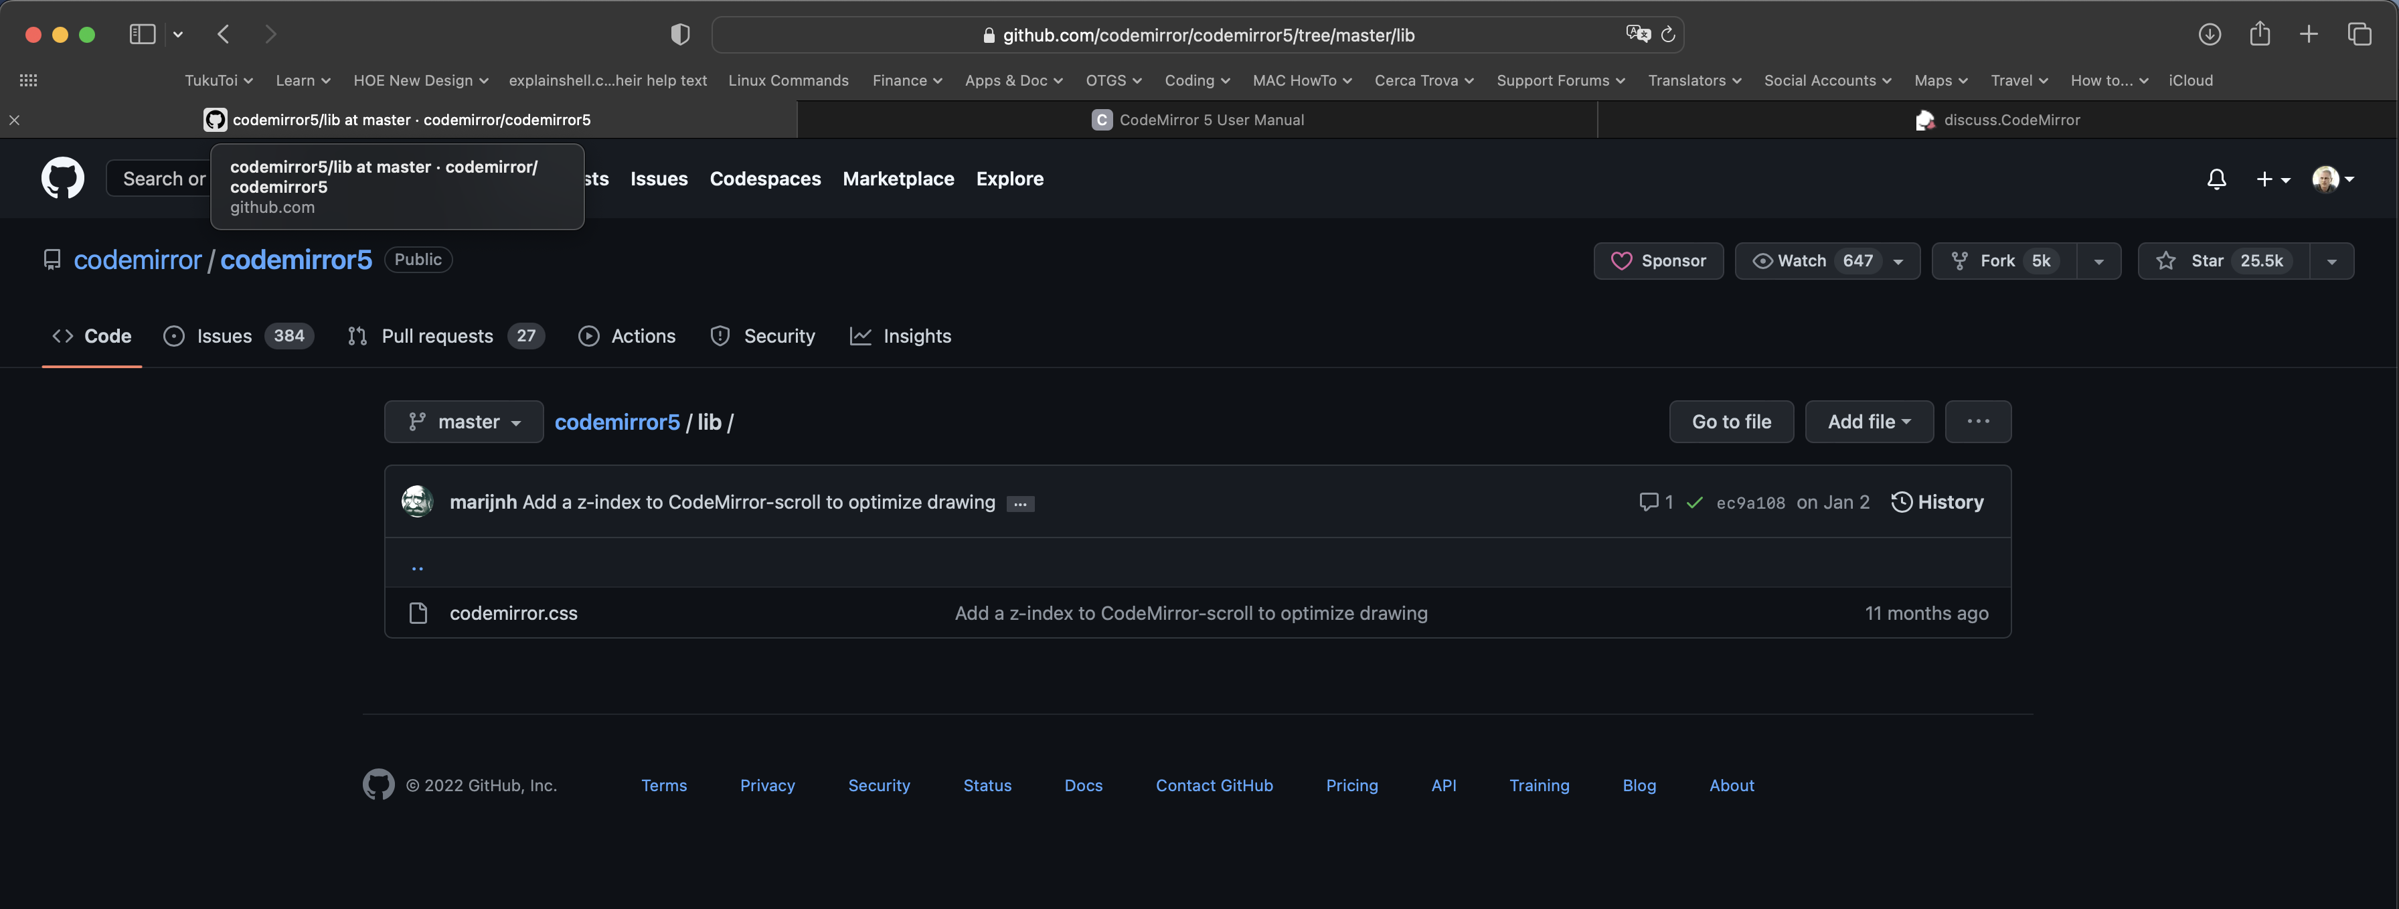Switch to discuss.CodeMirror tab
This screenshot has width=2399, height=909.
click(1997, 119)
